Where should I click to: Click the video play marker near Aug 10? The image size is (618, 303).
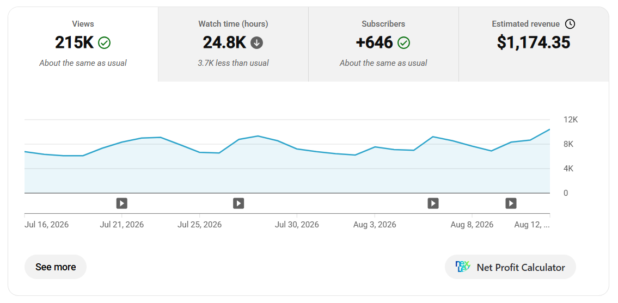pyautogui.click(x=511, y=203)
